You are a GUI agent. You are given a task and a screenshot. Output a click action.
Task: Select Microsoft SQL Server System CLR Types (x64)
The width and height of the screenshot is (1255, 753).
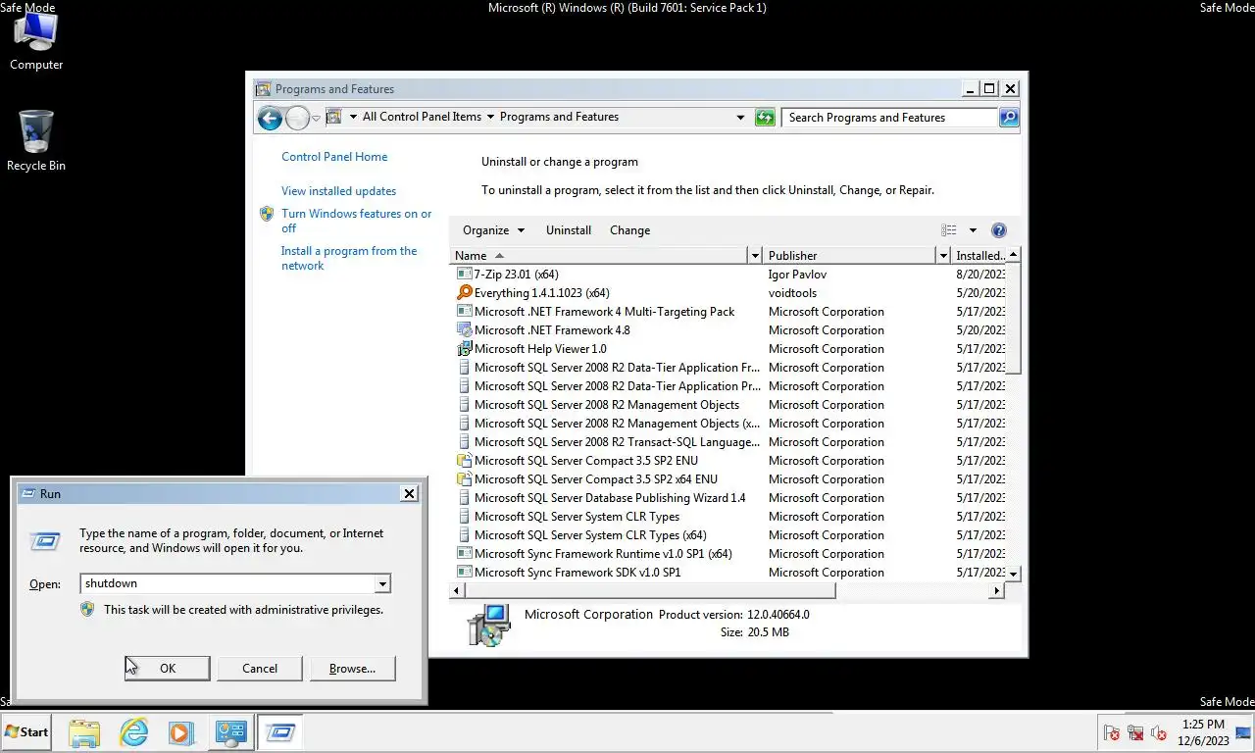tap(590, 535)
